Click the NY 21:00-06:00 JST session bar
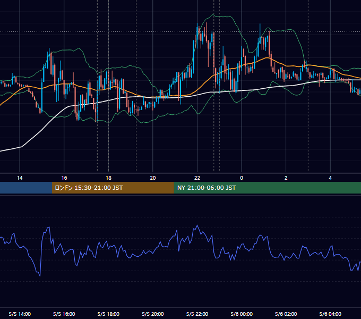The image size is (361, 319). tap(267, 188)
